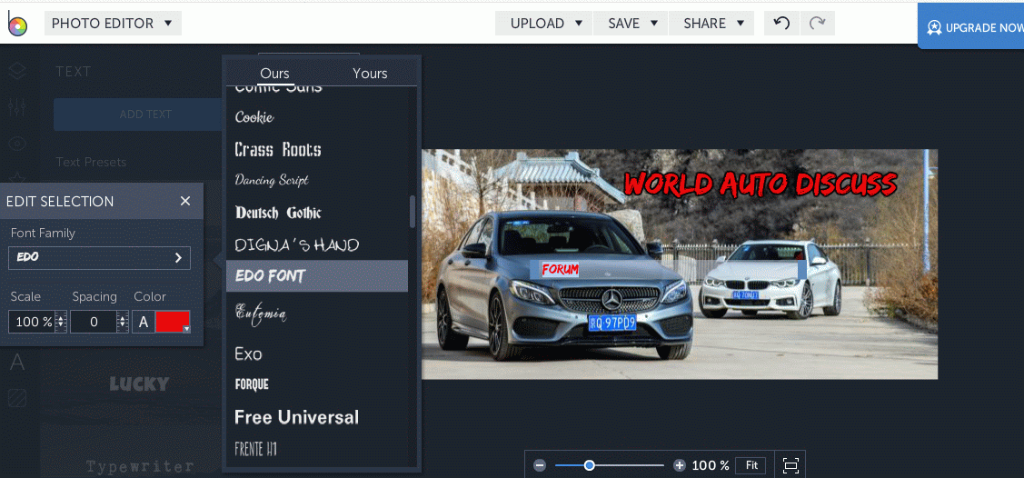This screenshot has width=1024, height=478.
Task: Select the Ours fonts tab
Action: coord(274,74)
